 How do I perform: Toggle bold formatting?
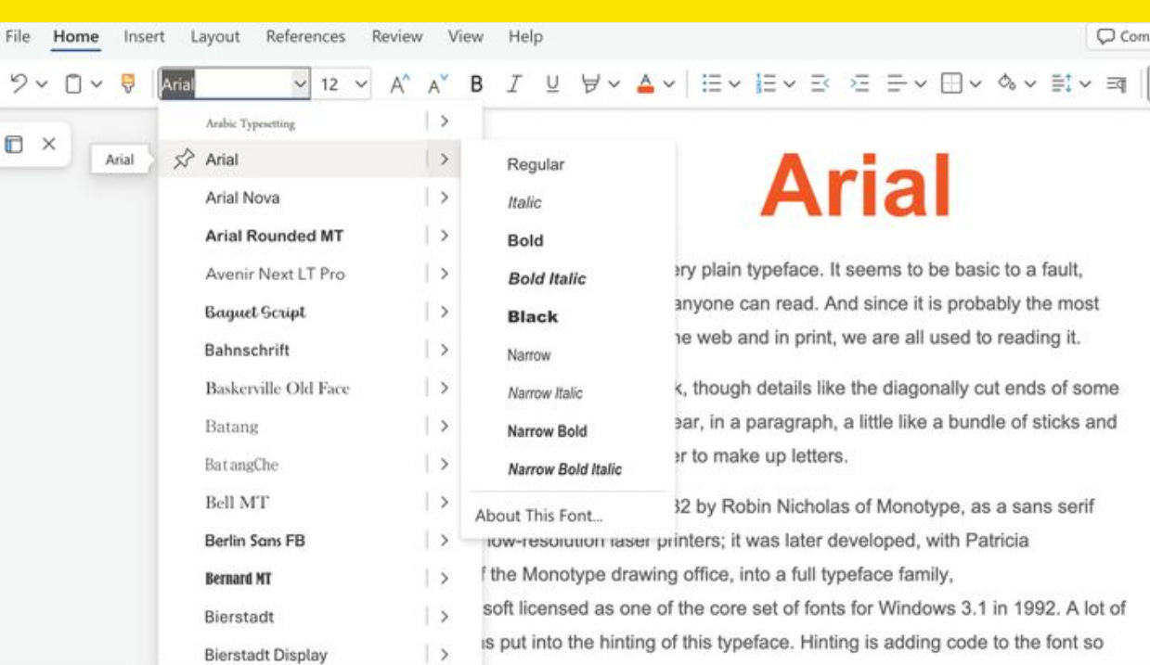click(476, 84)
